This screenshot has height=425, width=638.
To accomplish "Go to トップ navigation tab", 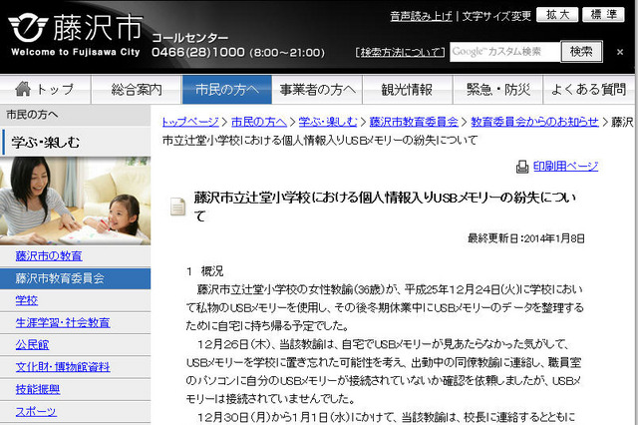I will click(x=45, y=89).
